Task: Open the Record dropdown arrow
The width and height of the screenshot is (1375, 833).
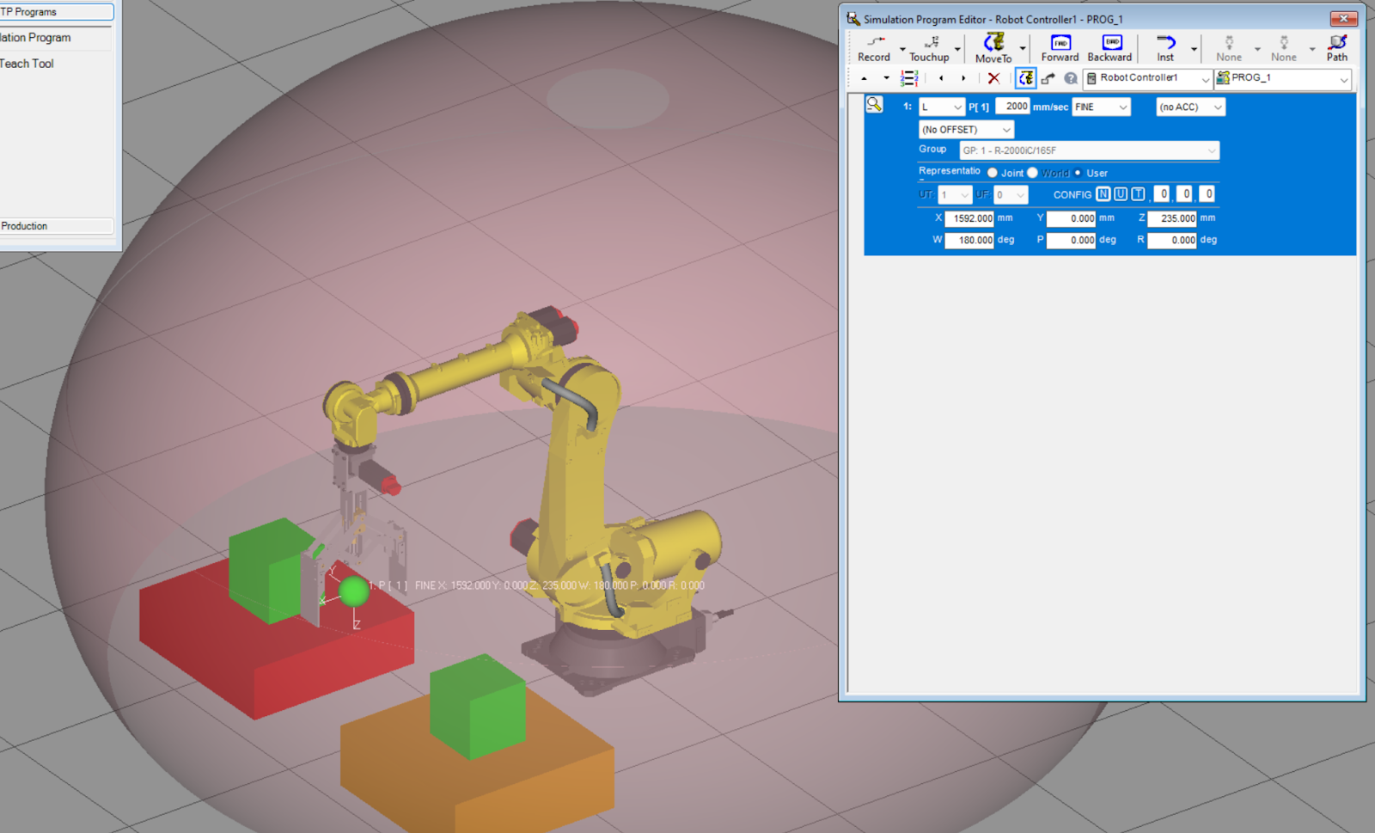Action: point(902,49)
